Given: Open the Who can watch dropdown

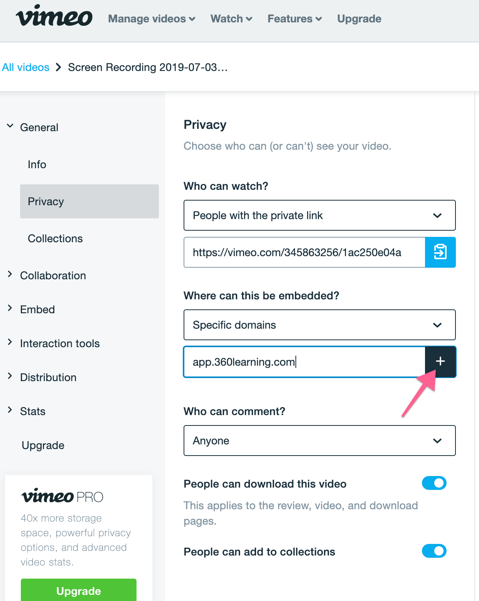Looking at the screenshot, I should [319, 215].
